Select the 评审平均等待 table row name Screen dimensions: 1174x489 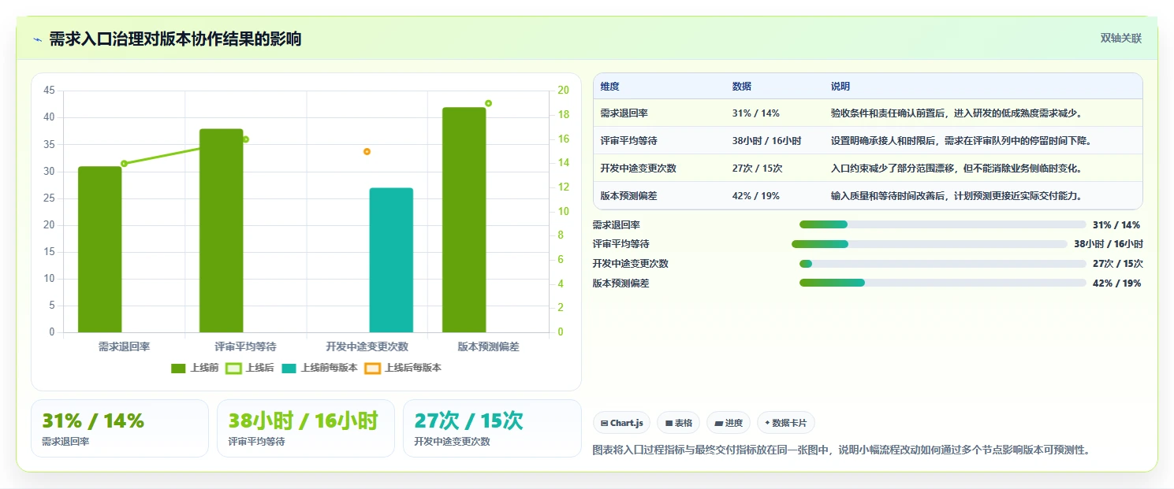point(628,141)
